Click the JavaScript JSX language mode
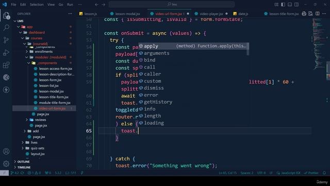Screen dimensions: 330x186 289,173
